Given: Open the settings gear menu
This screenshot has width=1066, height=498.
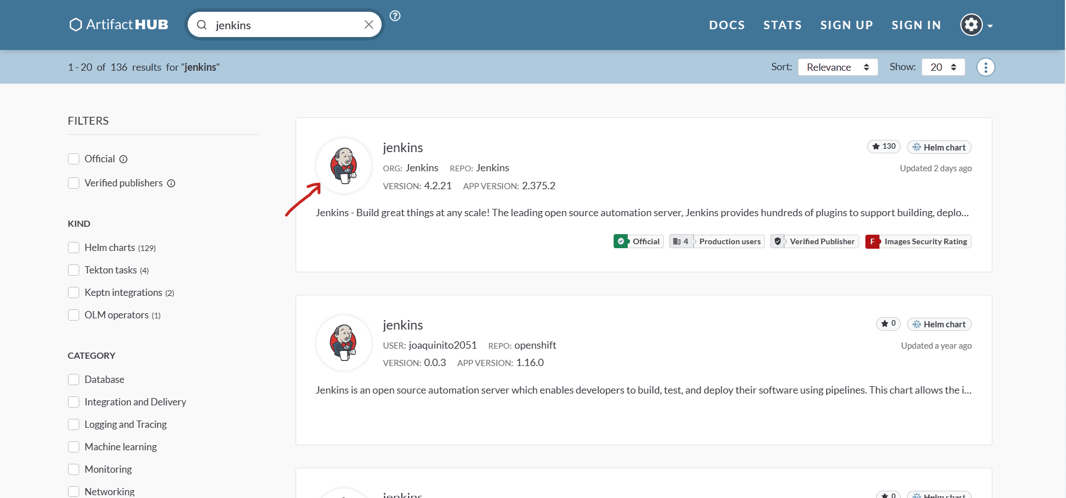Looking at the screenshot, I should tap(976, 25).
